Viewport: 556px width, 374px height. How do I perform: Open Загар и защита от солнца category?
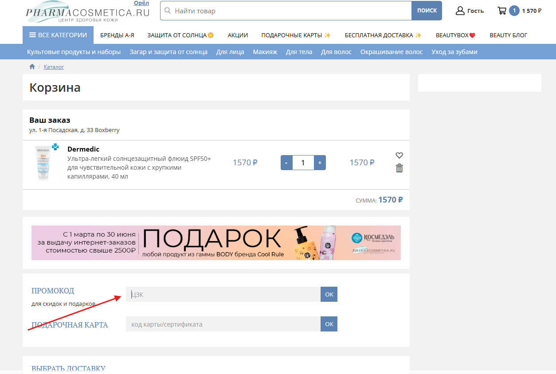[x=168, y=52]
